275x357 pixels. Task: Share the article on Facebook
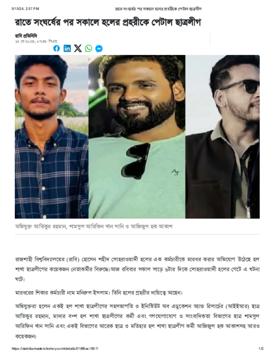pos(57,48)
